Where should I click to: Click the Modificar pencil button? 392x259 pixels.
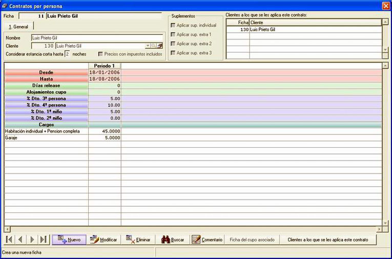pos(104,240)
